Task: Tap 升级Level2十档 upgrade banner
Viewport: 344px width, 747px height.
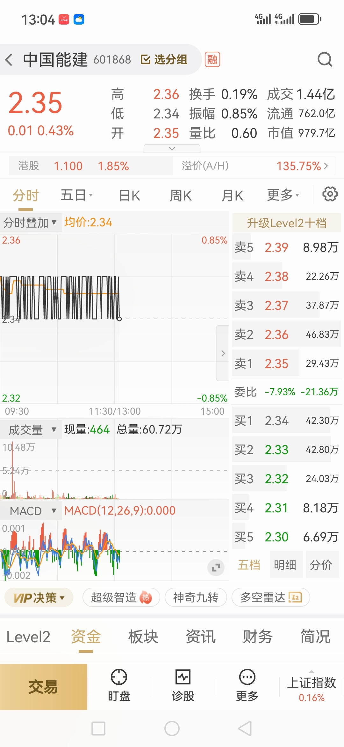Action: 287,223
